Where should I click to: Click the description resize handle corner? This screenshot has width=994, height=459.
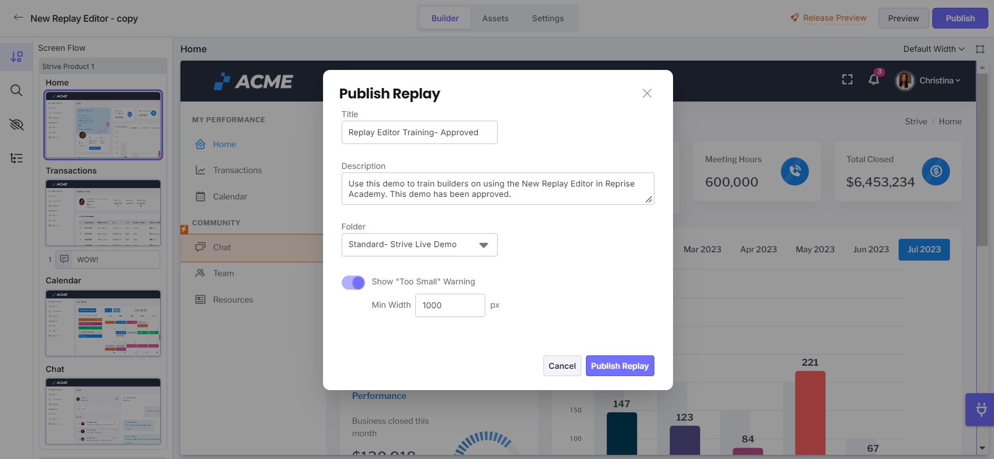649,199
